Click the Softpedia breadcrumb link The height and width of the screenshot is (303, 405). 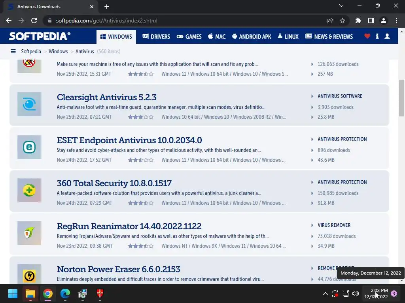(31, 52)
